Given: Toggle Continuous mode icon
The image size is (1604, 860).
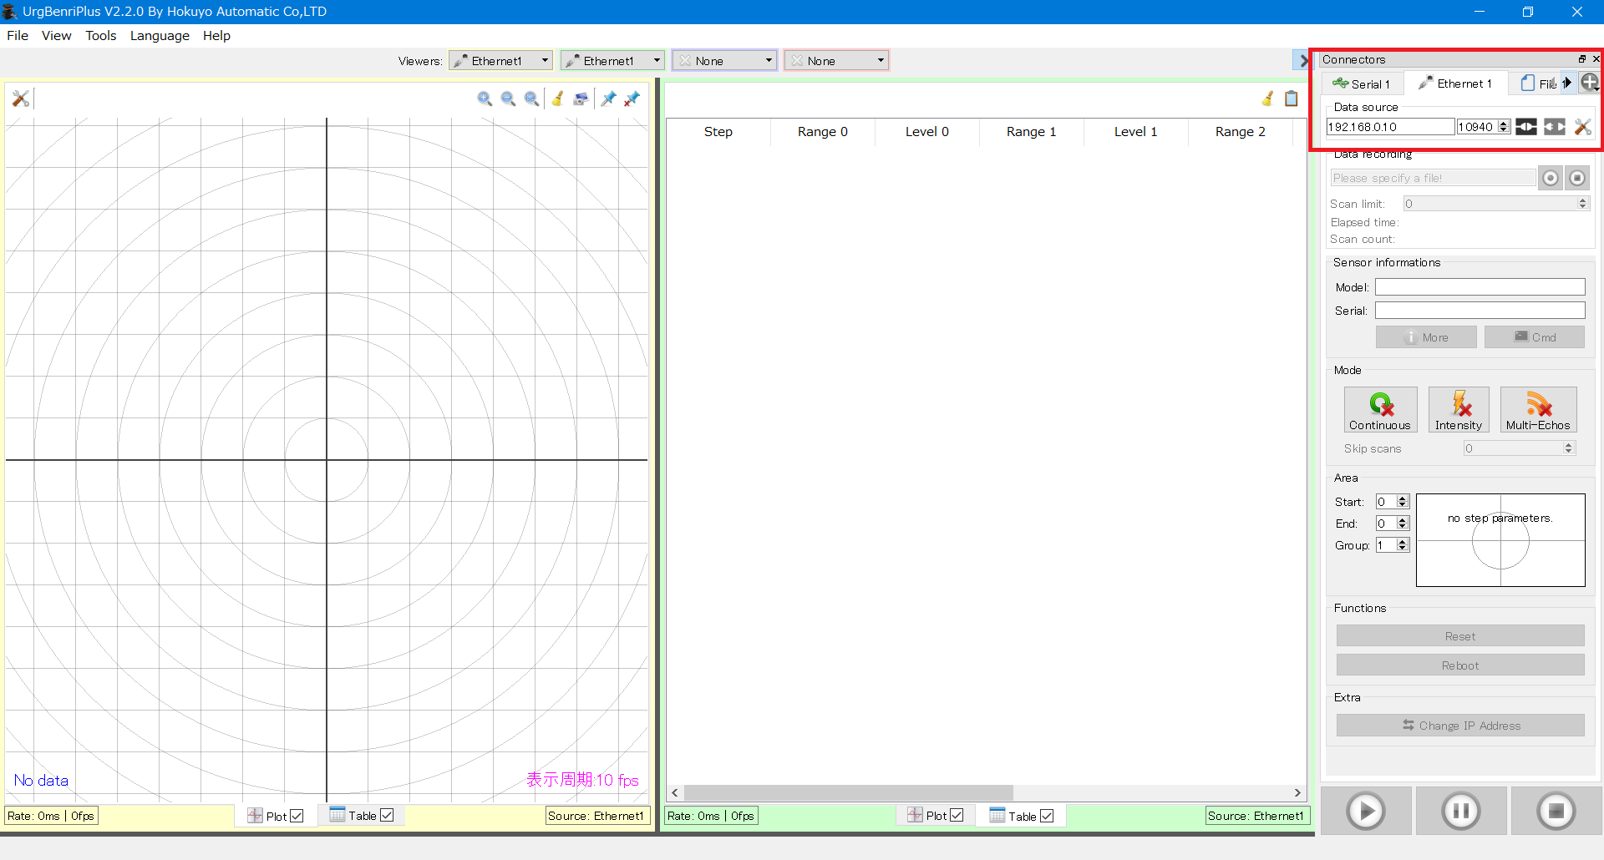Looking at the screenshot, I should pyautogui.click(x=1381, y=410).
